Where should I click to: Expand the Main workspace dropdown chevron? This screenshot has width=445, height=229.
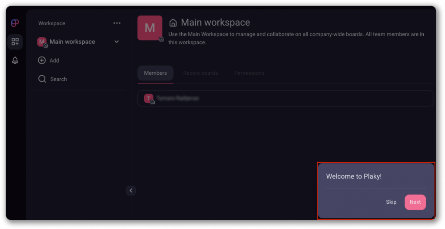pos(116,42)
